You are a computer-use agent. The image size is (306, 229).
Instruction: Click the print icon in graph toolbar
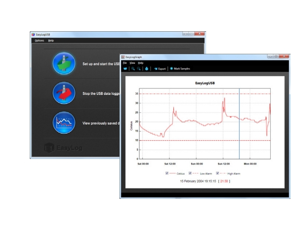(x=147, y=69)
